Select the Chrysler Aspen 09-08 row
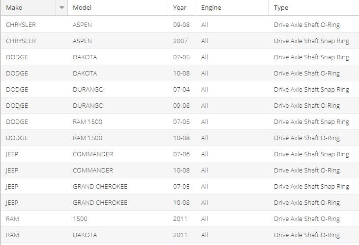 click(180, 24)
